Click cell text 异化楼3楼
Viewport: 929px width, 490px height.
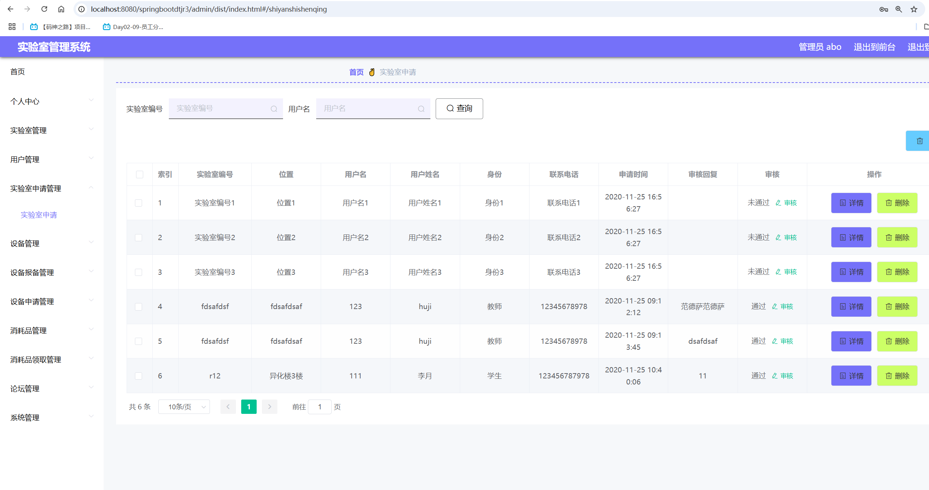point(286,376)
